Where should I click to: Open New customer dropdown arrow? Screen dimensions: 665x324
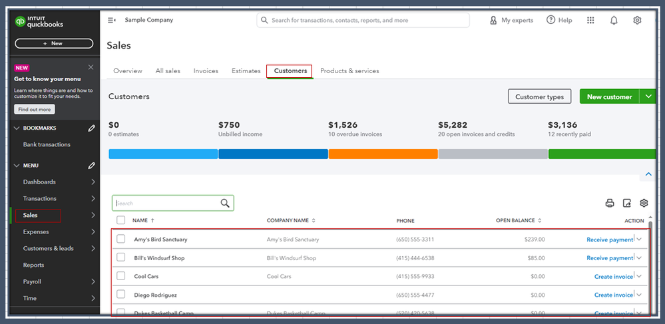(x=648, y=96)
